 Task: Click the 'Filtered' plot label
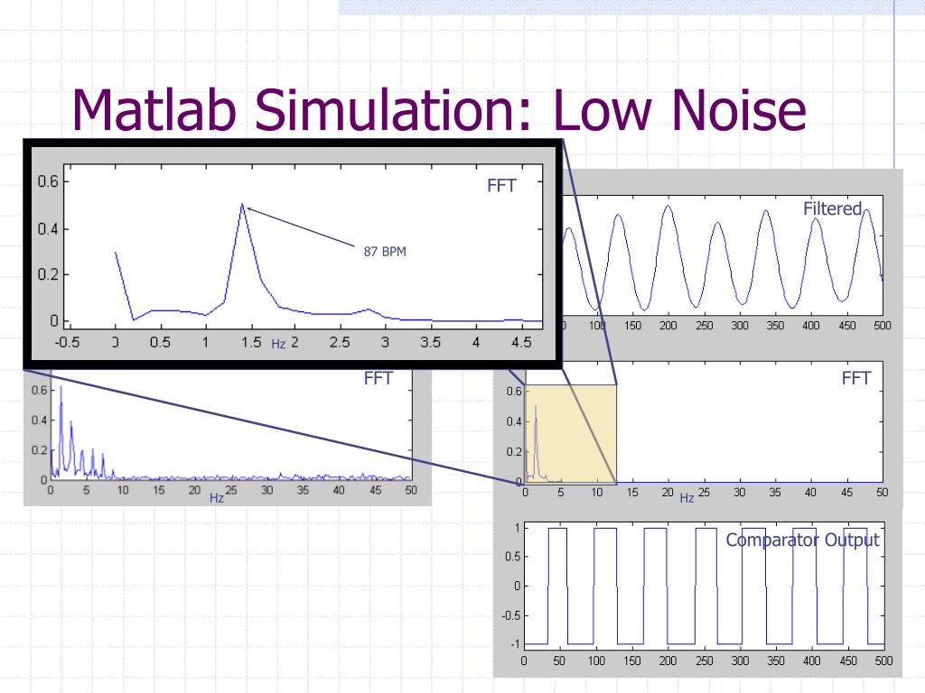point(832,208)
